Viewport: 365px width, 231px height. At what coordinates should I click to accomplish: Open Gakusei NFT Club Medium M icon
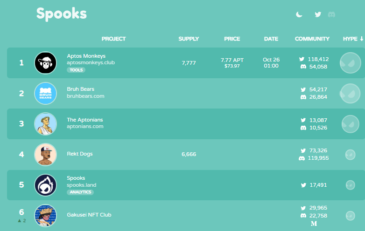tap(314, 224)
